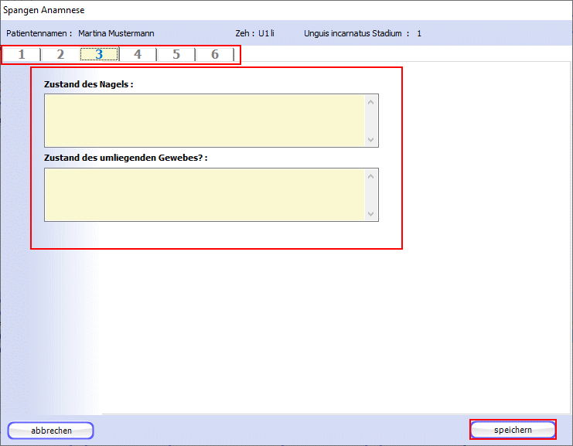This screenshot has height=446, width=573.
Task: Click the 'abbrechen' button
Action: pos(51,431)
